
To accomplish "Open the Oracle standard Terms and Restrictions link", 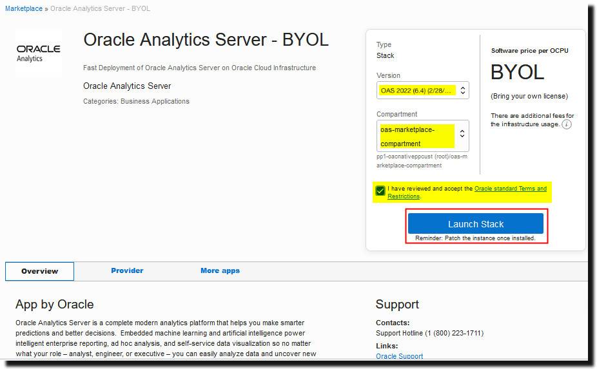I will (467, 193).
